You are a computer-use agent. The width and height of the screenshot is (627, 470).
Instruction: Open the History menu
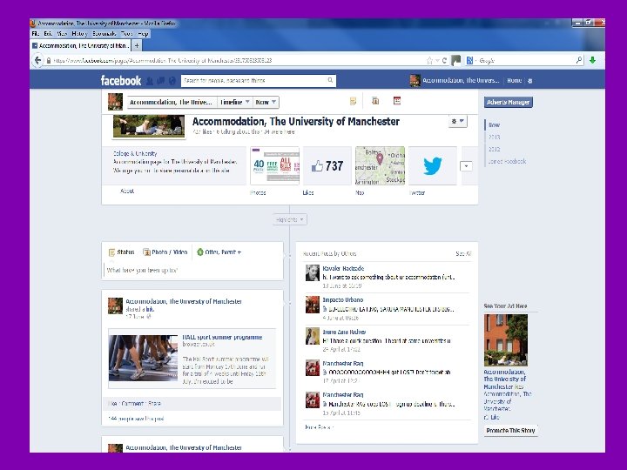click(x=79, y=34)
